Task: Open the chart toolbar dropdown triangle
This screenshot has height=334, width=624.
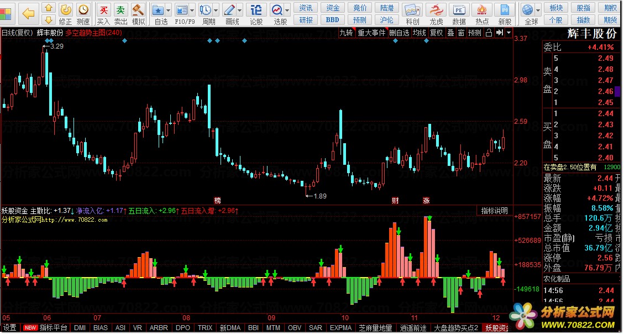Action: [x=508, y=33]
